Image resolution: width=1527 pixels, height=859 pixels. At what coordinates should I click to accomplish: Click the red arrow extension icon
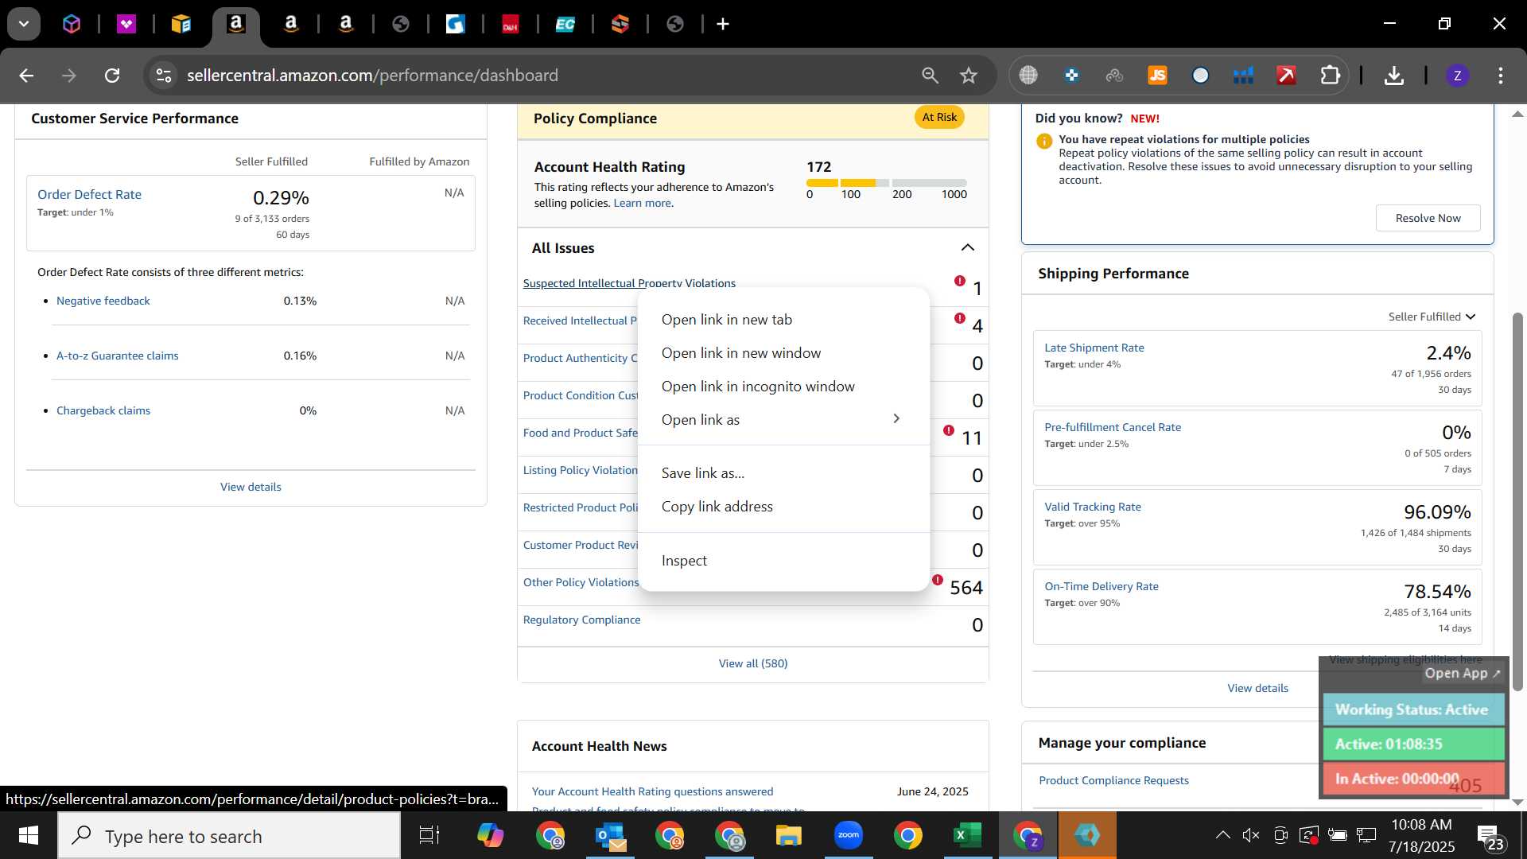coord(1286,76)
